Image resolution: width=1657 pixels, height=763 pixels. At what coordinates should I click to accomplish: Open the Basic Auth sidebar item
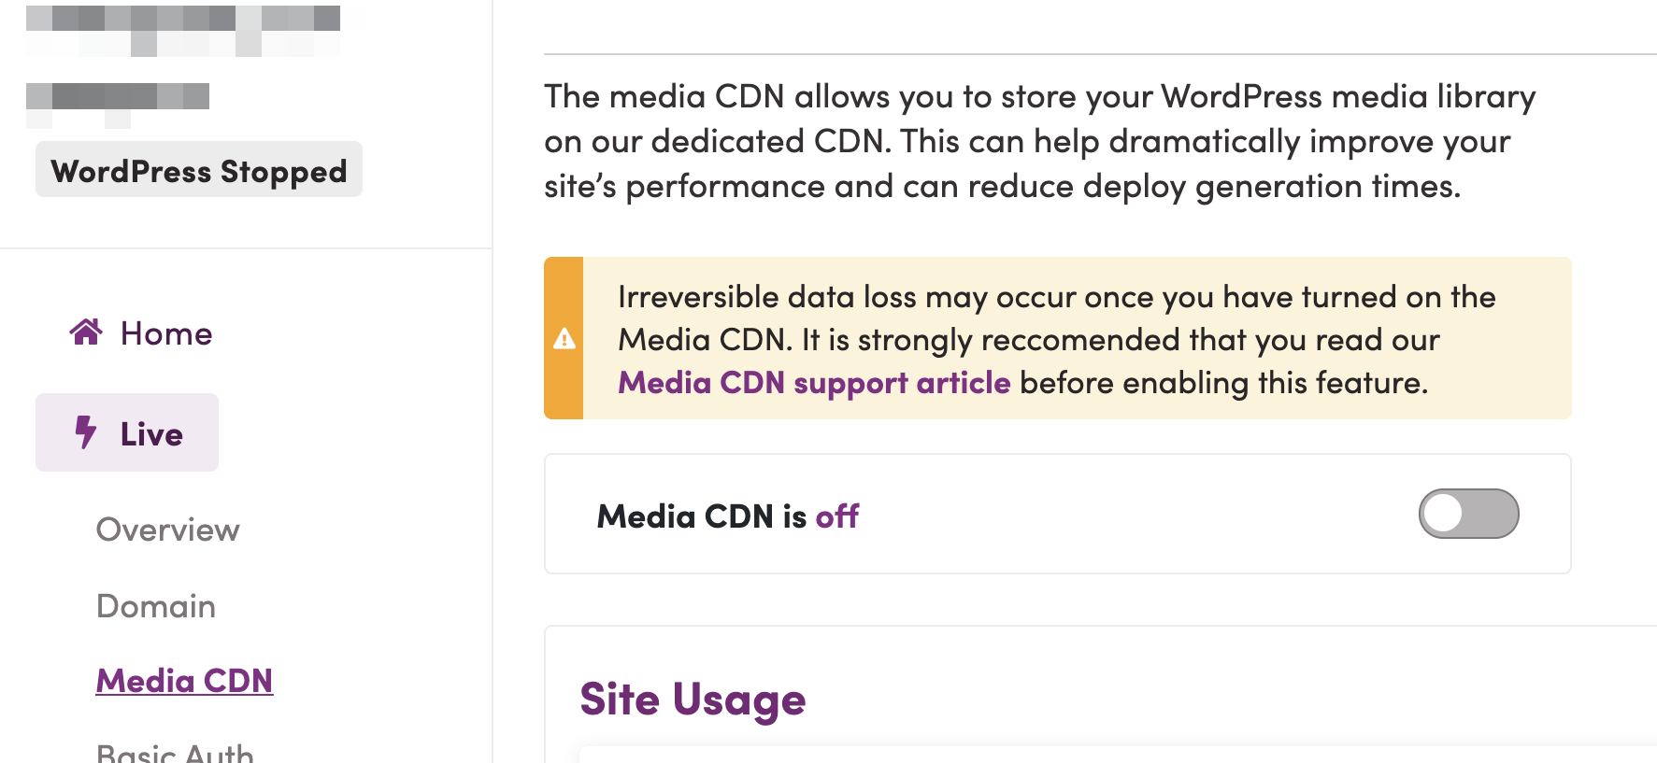[x=175, y=752]
